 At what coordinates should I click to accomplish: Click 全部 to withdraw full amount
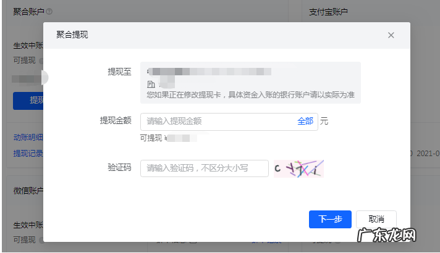[305, 122]
